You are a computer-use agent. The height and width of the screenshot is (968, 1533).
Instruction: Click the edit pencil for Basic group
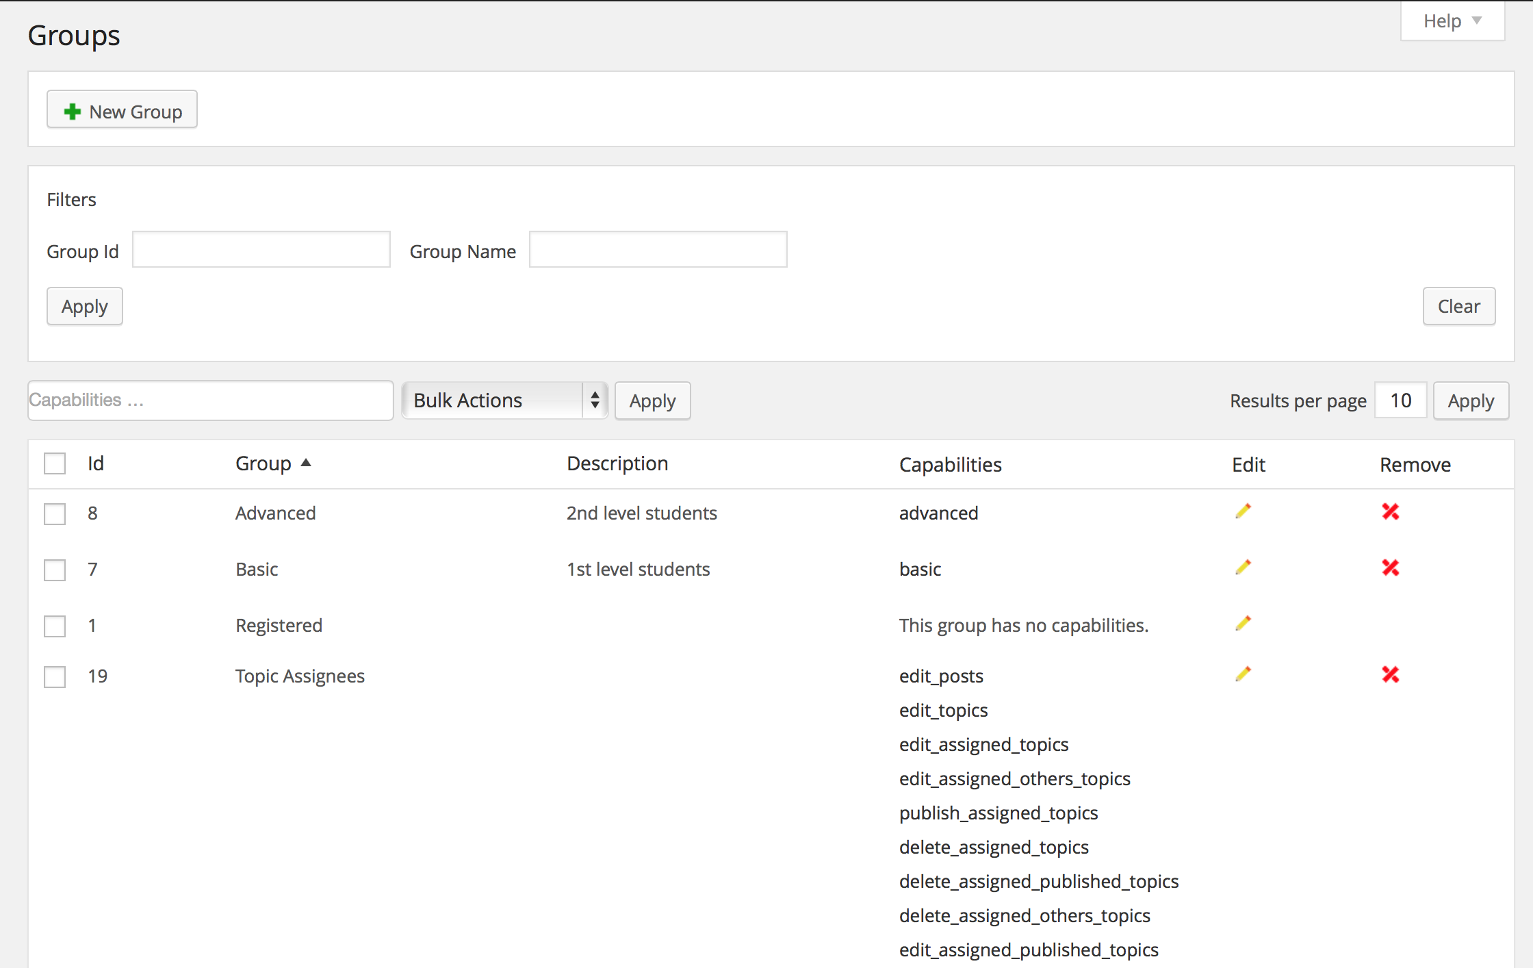click(x=1243, y=568)
